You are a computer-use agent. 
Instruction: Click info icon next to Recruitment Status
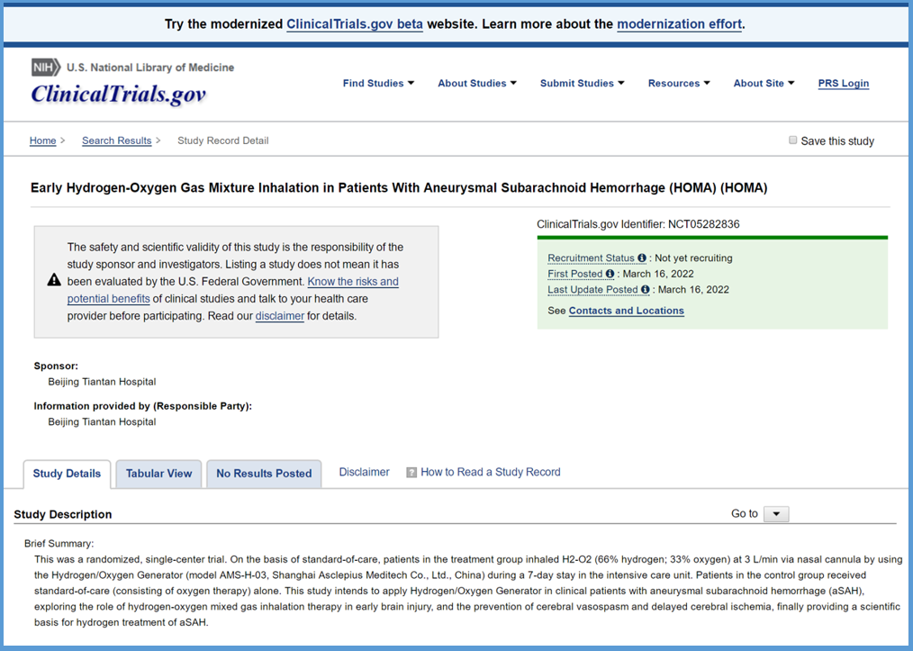point(642,258)
